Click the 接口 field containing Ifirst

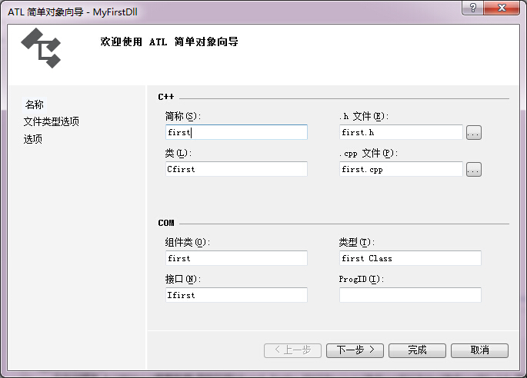236,294
